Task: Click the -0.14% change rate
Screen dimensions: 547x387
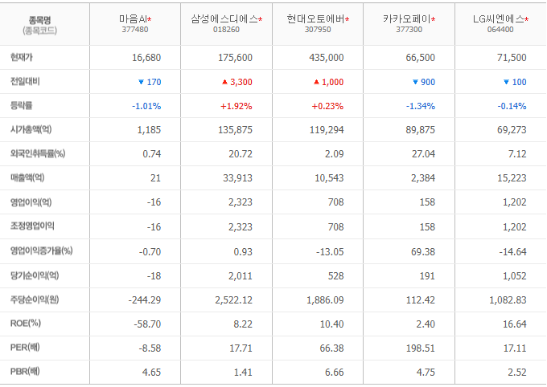Action: 512,106
